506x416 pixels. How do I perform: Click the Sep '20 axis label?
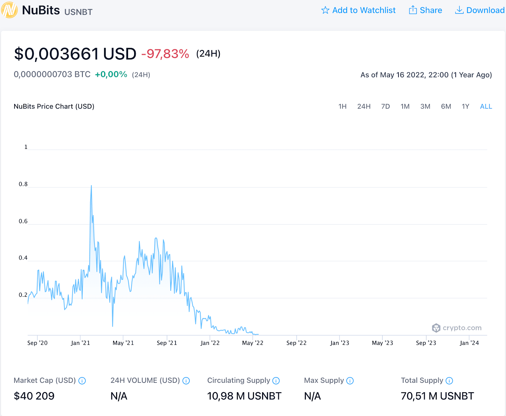pos(37,343)
